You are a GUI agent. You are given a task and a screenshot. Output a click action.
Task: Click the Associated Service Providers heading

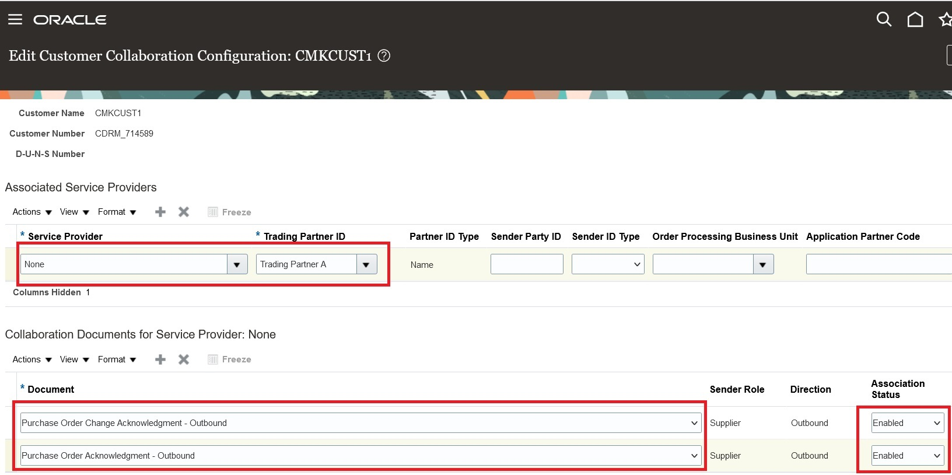(80, 187)
